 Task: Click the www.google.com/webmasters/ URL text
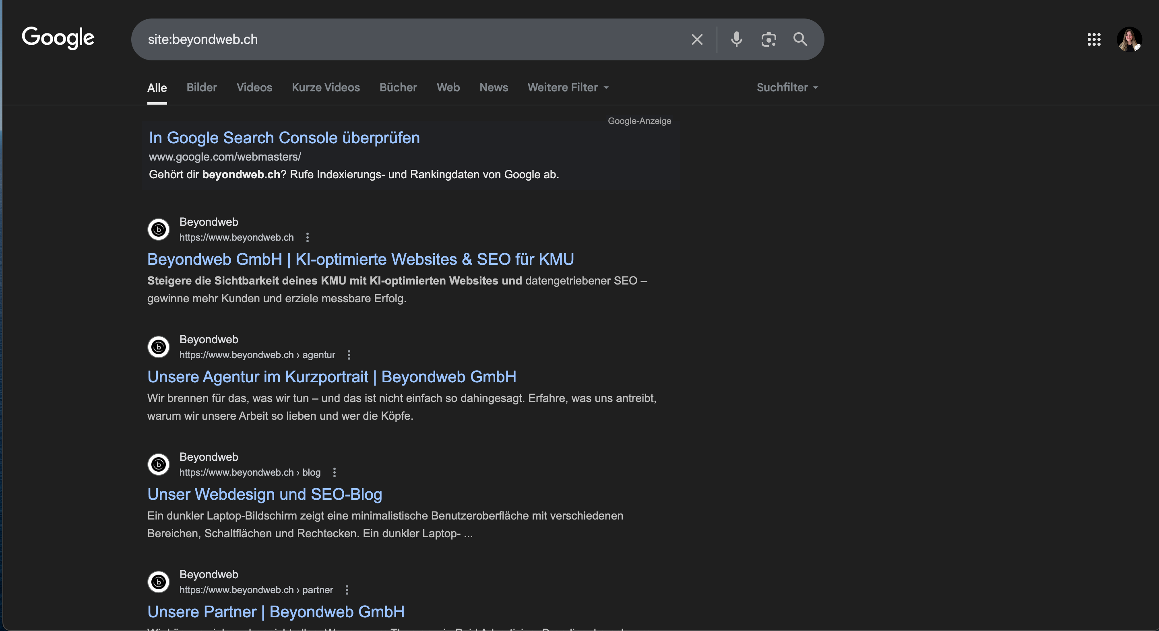(225, 157)
